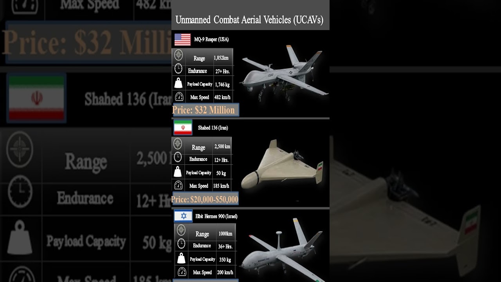Image resolution: width=501 pixels, height=282 pixels.
Task: Click the 1000km range value
Action: coord(225,234)
